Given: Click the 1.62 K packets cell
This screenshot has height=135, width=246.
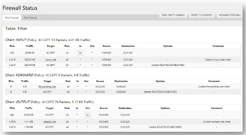Looking at the screenshot, I should point(12,127).
